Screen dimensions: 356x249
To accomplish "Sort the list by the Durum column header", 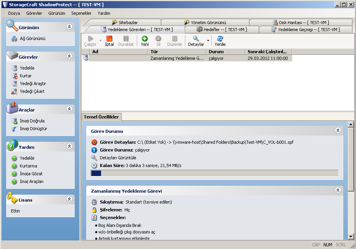I will (226, 52).
